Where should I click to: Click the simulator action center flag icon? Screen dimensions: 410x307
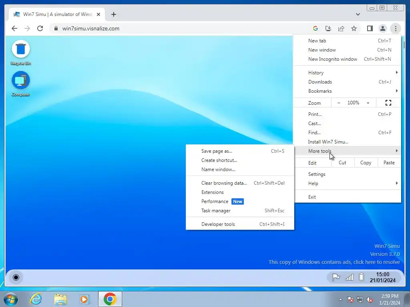tap(336, 277)
